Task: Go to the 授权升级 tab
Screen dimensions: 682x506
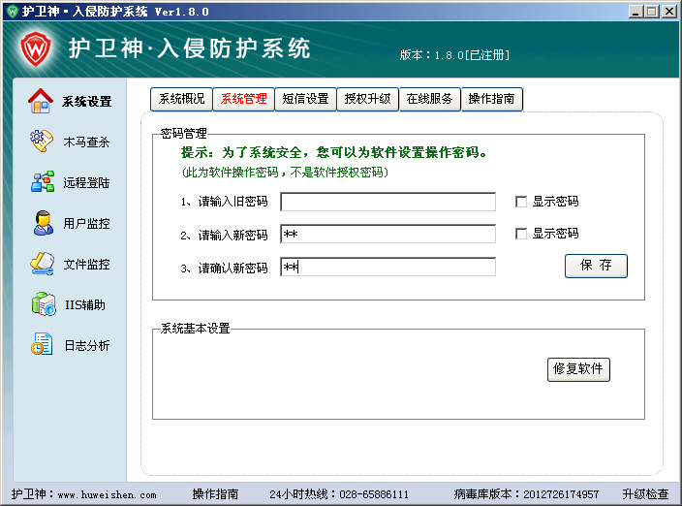Action: pos(367,99)
